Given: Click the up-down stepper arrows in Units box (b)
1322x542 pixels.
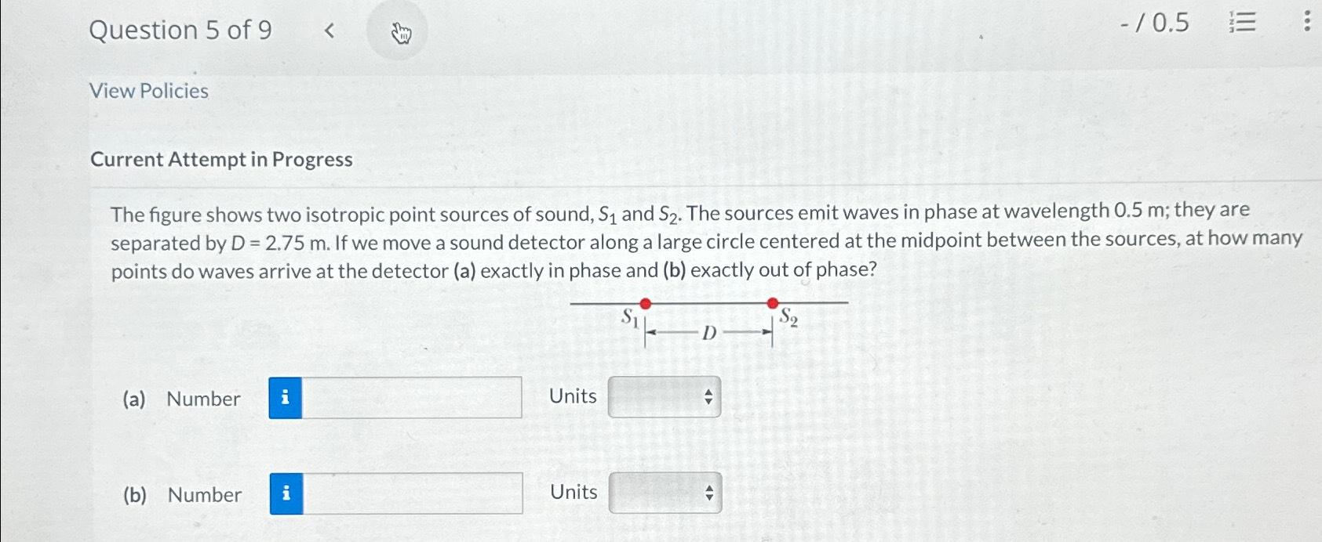Looking at the screenshot, I should [x=708, y=493].
